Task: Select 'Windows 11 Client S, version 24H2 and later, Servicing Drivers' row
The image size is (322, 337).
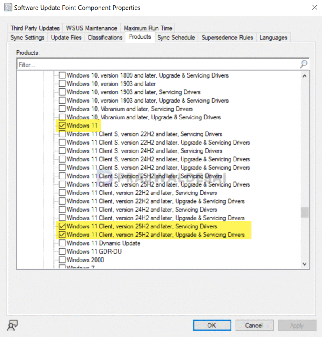Action: pos(144,150)
